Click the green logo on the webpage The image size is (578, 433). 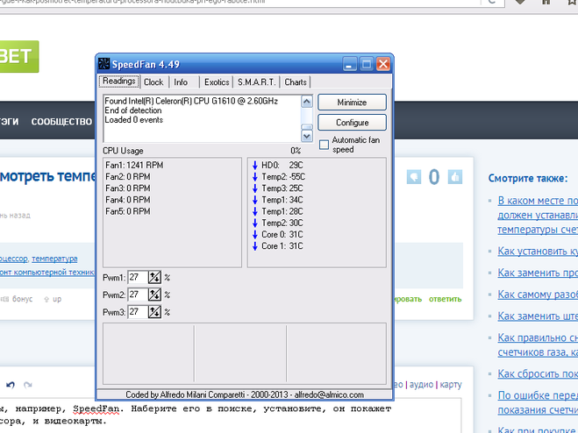click(x=19, y=56)
